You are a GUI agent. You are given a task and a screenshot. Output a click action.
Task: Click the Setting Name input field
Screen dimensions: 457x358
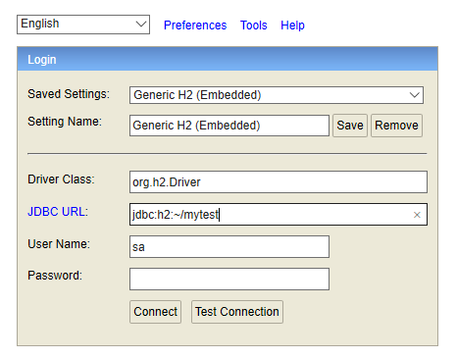coord(229,126)
